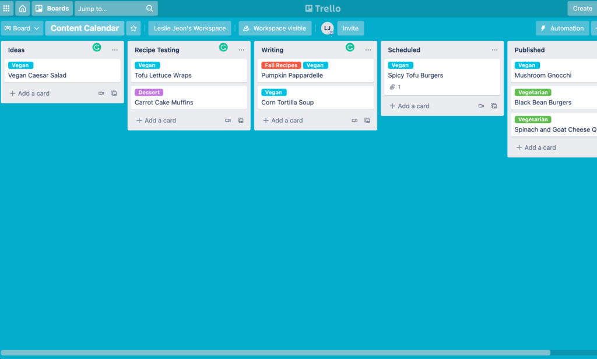Image resolution: width=597 pixels, height=359 pixels.
Task: Click Fall Recipes label on Pumpkin Pappardelle
Action: click(281, 65)
